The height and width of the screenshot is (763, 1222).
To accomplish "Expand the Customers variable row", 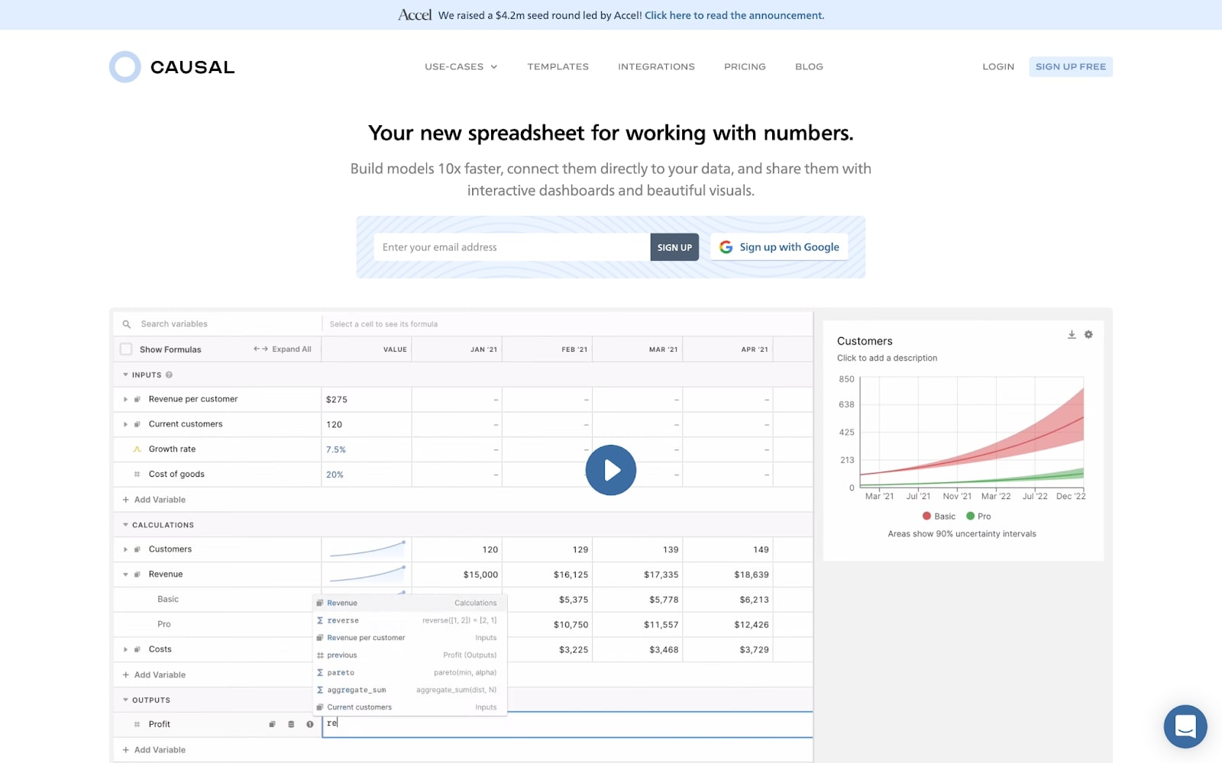I will (125, 549).
